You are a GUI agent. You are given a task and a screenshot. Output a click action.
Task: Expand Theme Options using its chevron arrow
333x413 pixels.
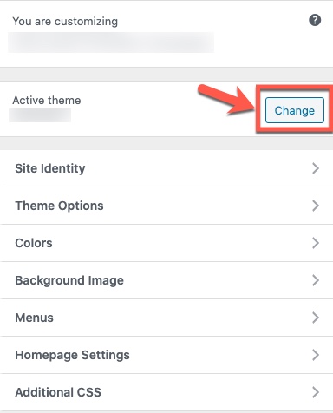316,206
